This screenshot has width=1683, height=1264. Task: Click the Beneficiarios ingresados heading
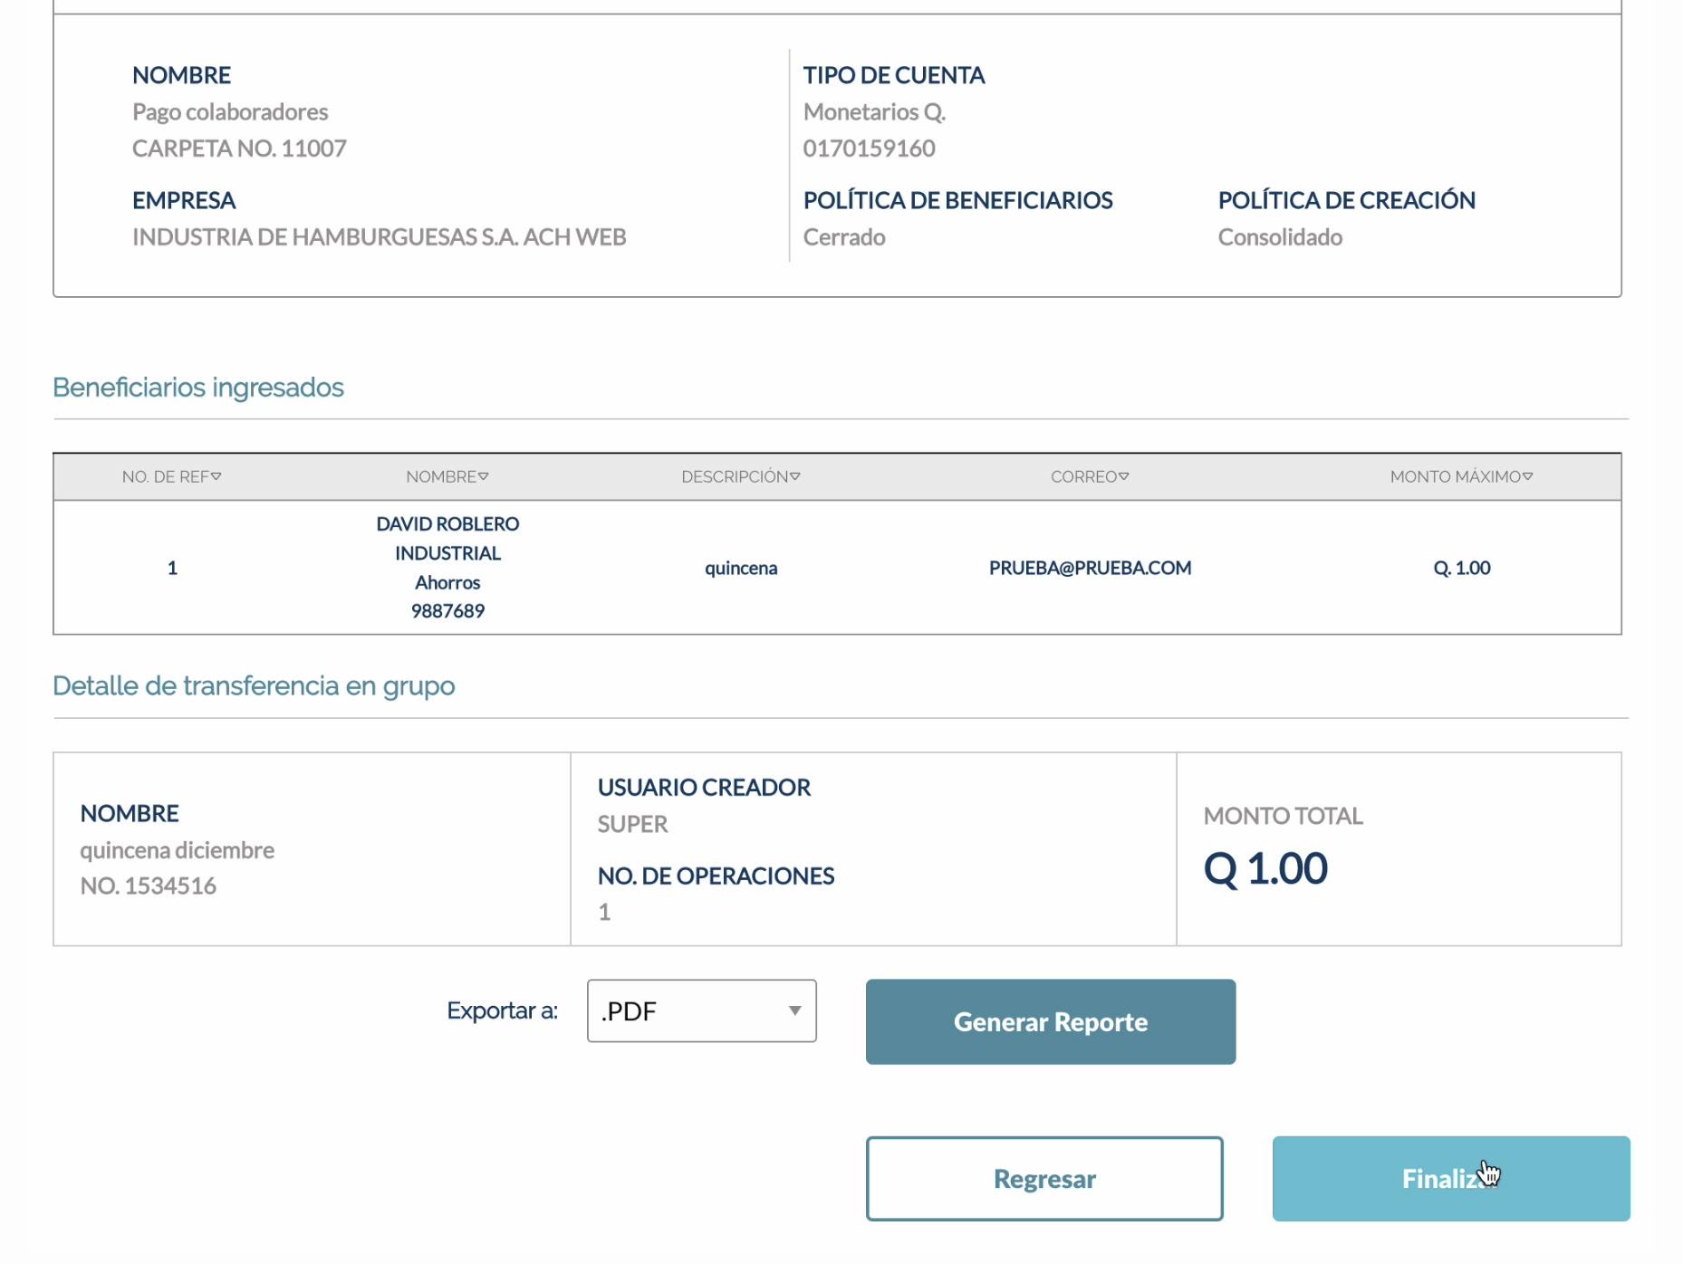tap(198, 388)
